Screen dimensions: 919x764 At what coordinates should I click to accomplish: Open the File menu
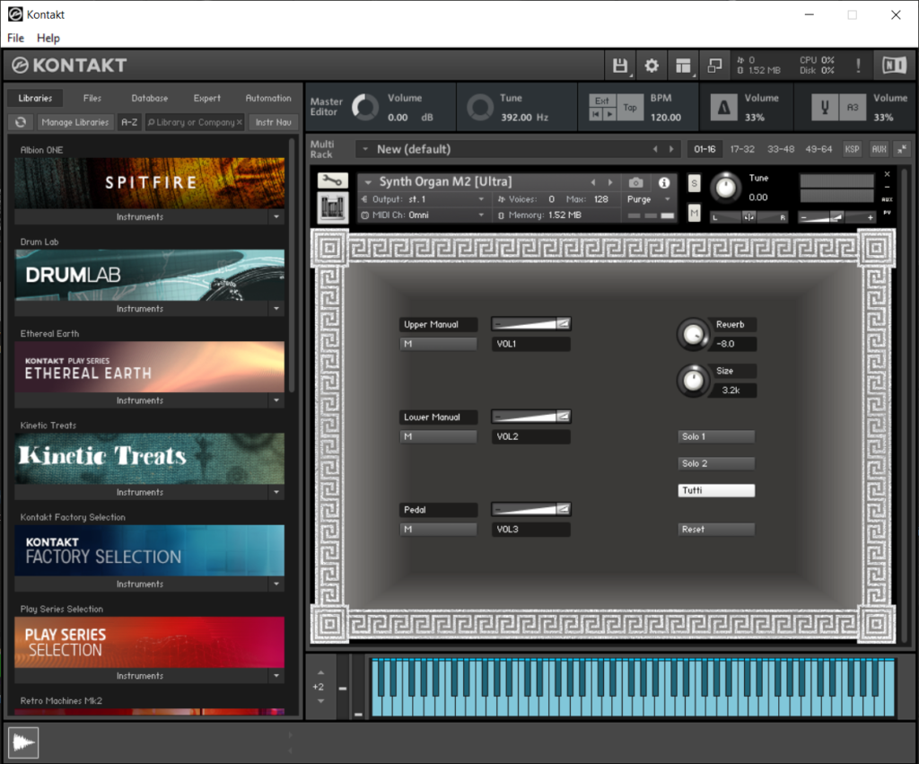click(x=16, y=38)
